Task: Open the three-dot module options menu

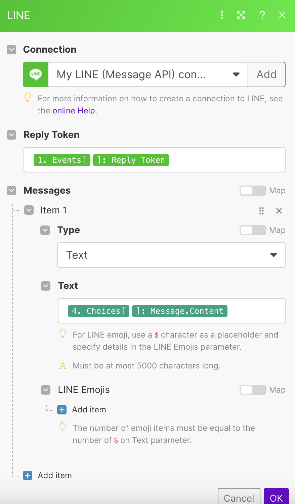Action: point(222,15)
